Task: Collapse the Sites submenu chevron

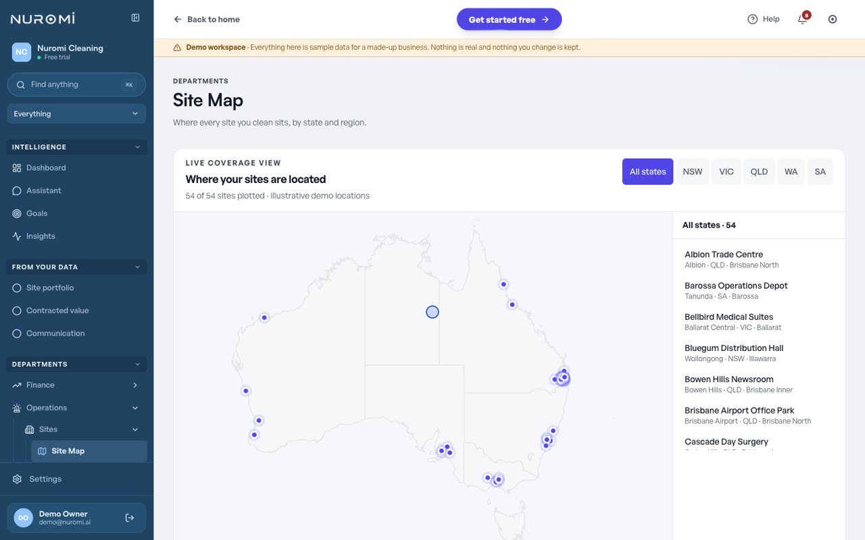Action: tap(135, 429)
